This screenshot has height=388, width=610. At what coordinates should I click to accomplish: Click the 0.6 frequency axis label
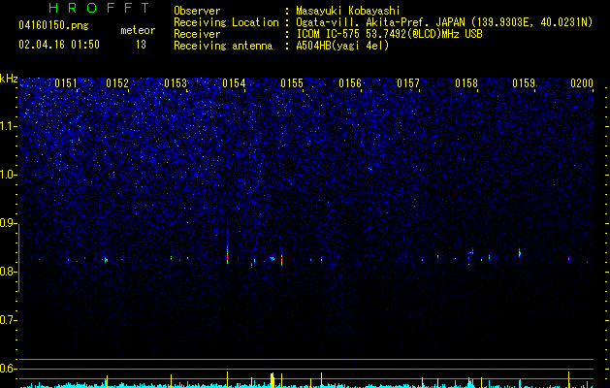coord(8,369)
